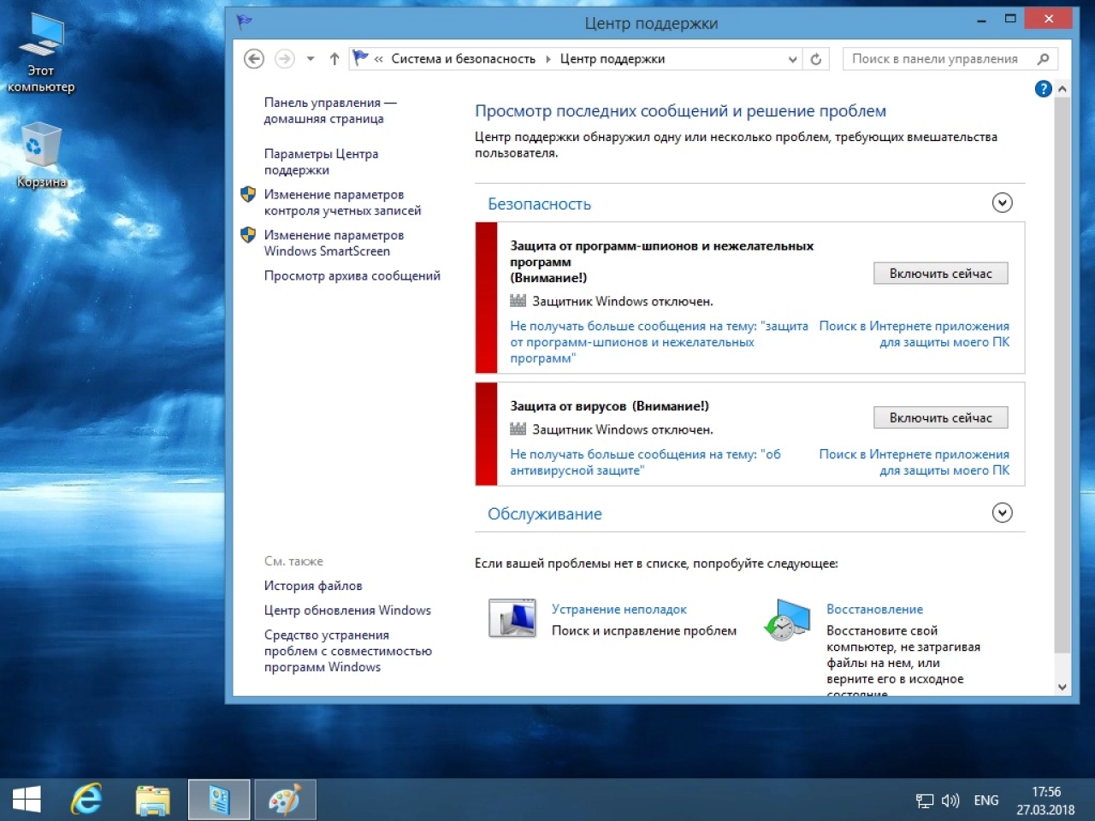Viewport: 1095px width, 821px height.
Task: Open This PC desktop icon
Action: pos(41,53)
